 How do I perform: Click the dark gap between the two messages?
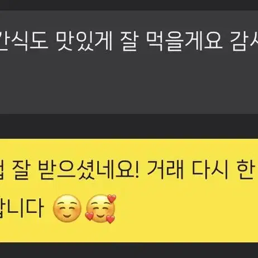pos(129,126)
